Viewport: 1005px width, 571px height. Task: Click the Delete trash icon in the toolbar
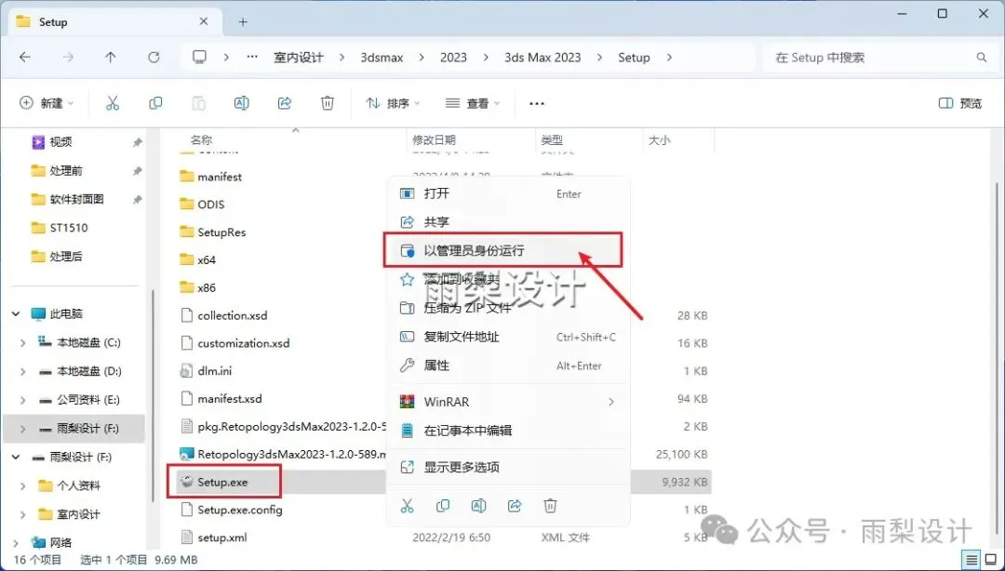pos(327,103)
